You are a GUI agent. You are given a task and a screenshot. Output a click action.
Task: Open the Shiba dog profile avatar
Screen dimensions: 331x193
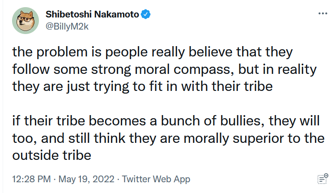coord(25,21)
